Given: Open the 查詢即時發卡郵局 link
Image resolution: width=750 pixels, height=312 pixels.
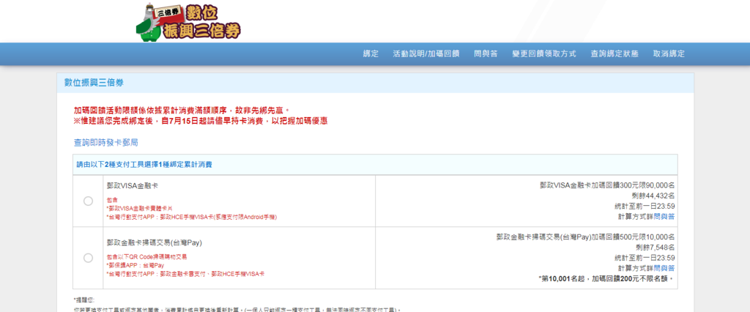Looking at the screenshot, I should [105, 143].
